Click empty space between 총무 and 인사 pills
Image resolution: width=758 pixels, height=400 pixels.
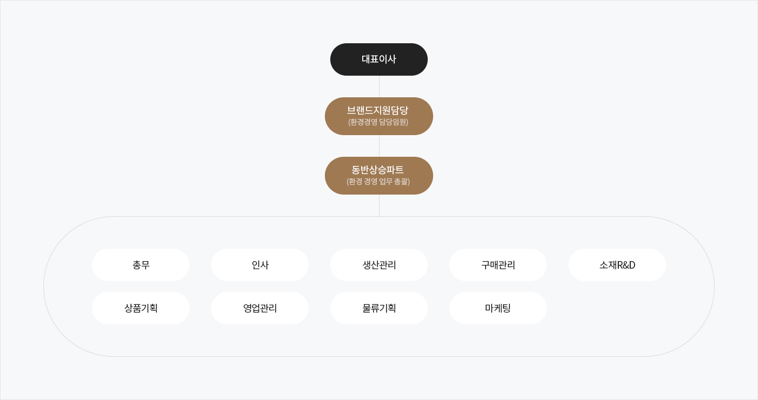200,265
